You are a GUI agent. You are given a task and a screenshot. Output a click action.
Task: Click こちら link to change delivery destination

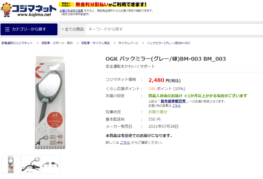click(x=176, y=106)
